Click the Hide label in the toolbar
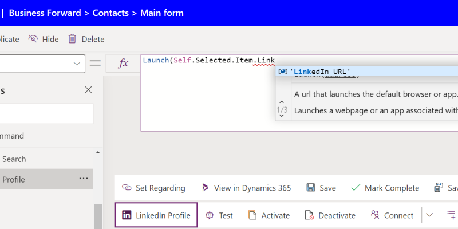This screenshot has height=229, width=458. pyautogui.click(x=50, y=39)
